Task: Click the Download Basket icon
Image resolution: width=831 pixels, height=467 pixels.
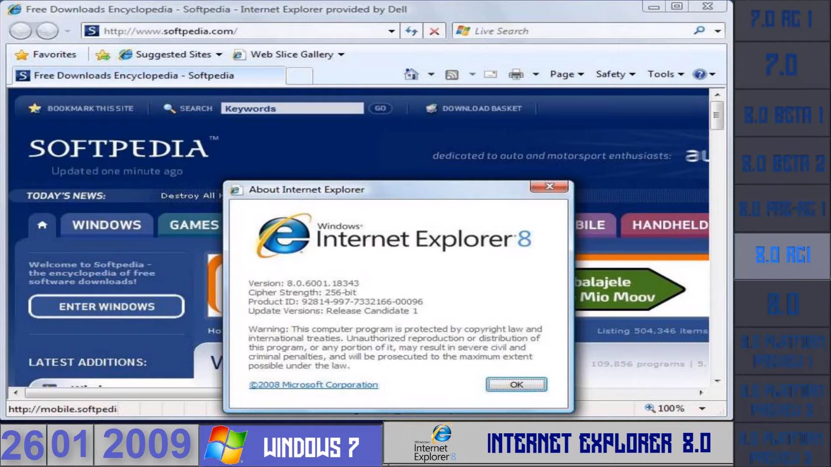Action: pos(431,108)
